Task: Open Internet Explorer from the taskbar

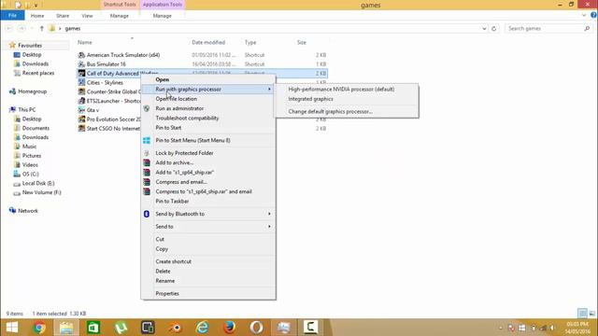Action: 202,328
